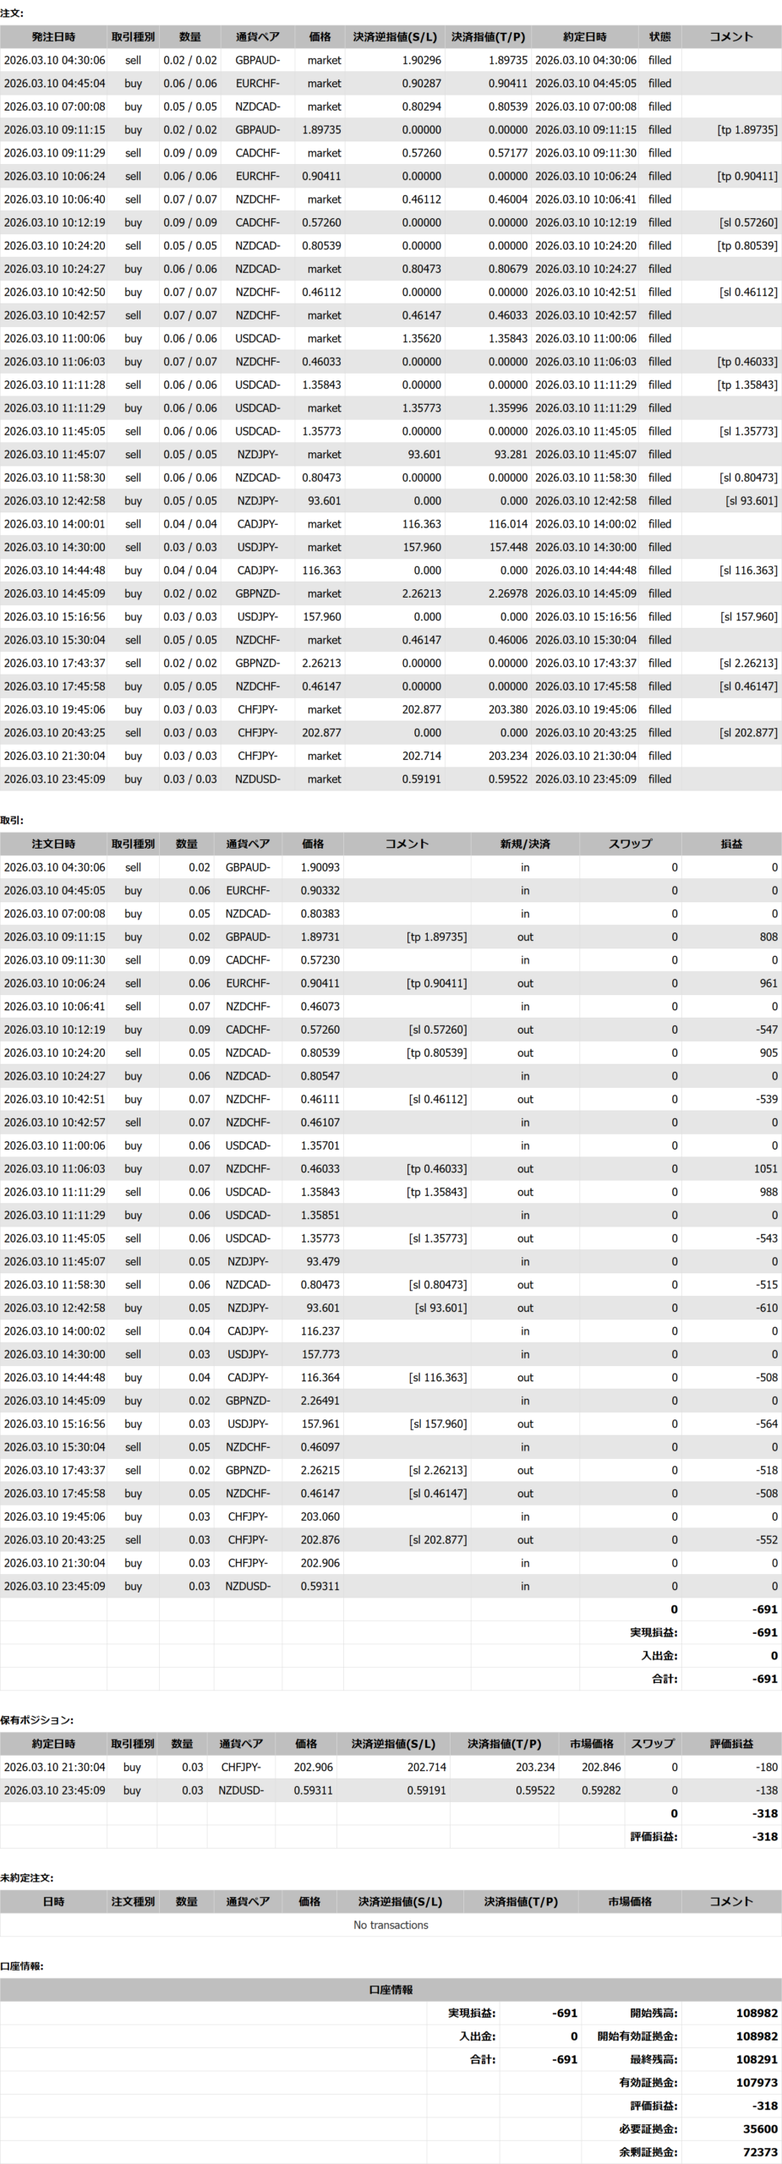Select the 'No transactions' row
The image size is (782, 2164).
(391, 1925)
